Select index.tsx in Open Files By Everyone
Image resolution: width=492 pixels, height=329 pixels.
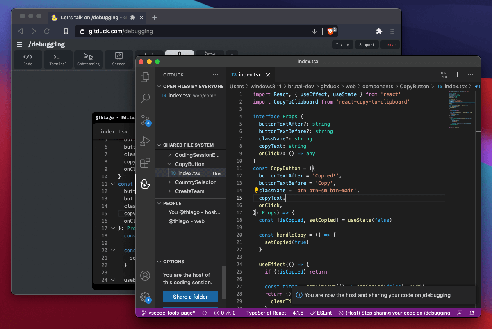coord(191,95)
